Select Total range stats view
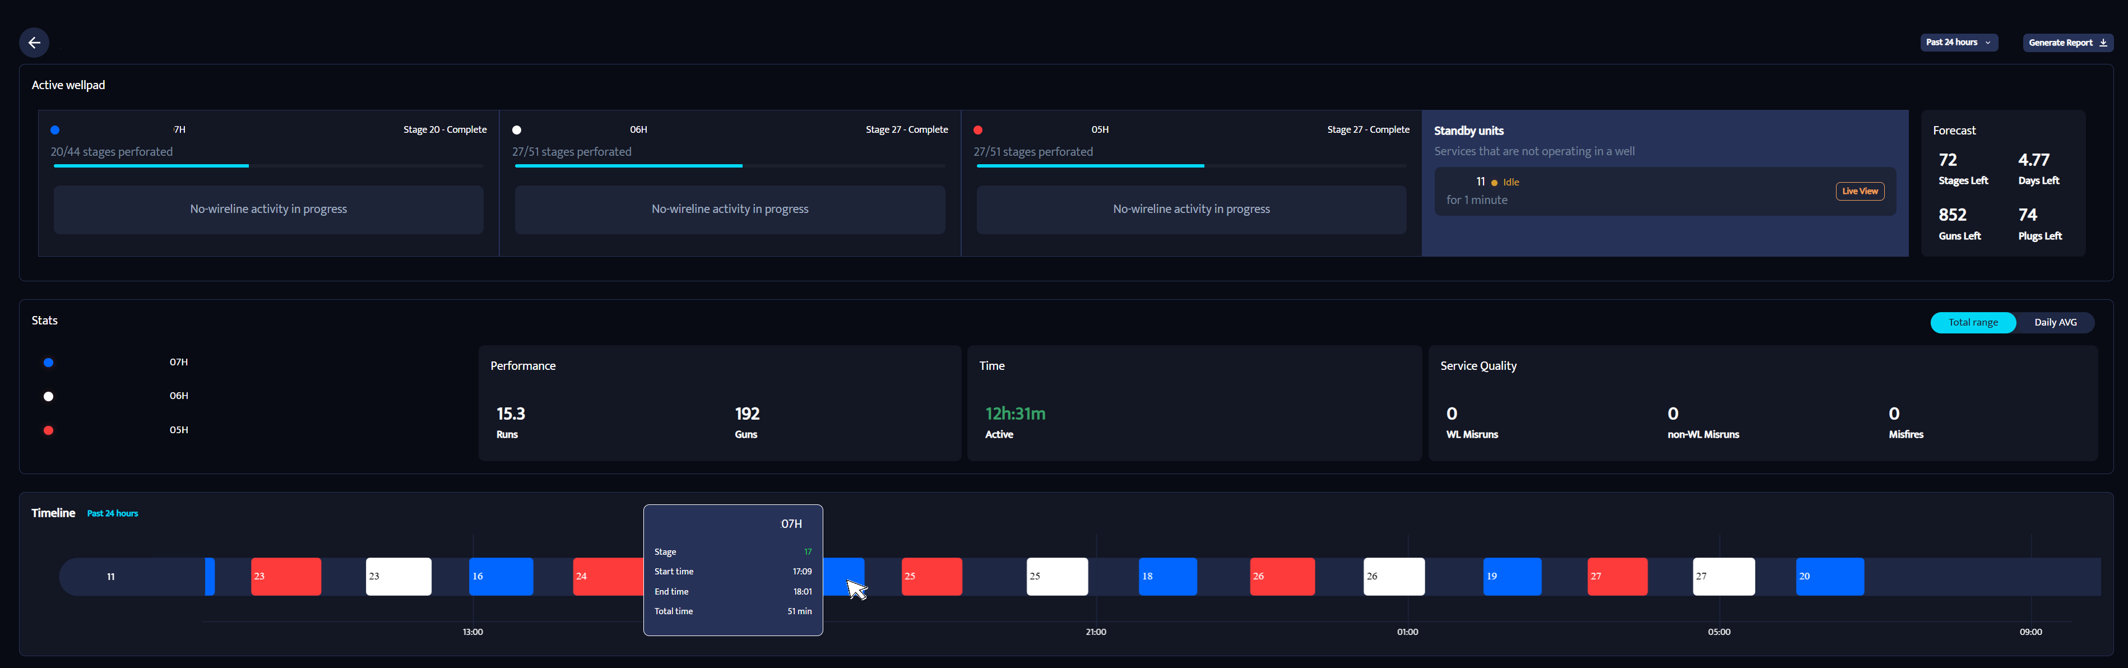Image resolution: width=2128 pixels, height=668 pixels. point(1973,323)
